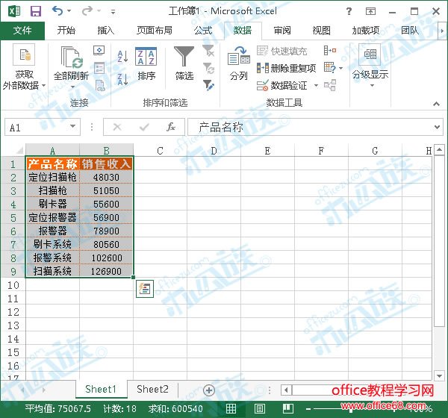Add a new sheet with plus button
Screen dimensions: 448x418
209,390
